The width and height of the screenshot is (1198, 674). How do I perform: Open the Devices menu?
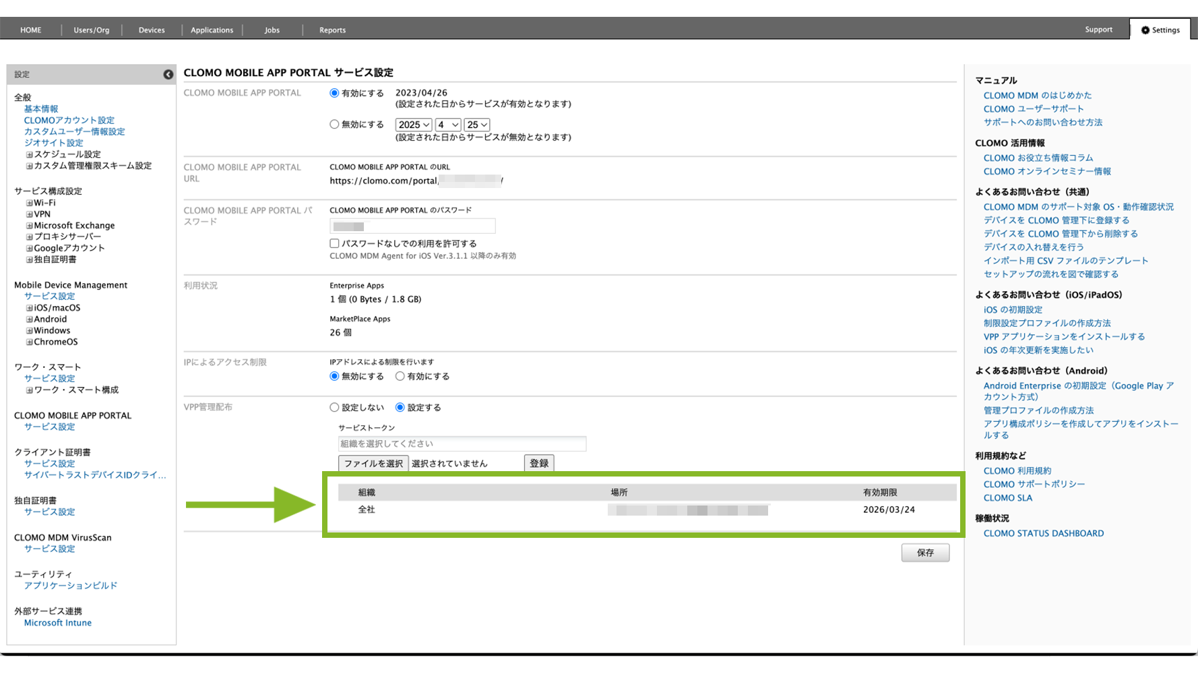(x=152, y=30)
